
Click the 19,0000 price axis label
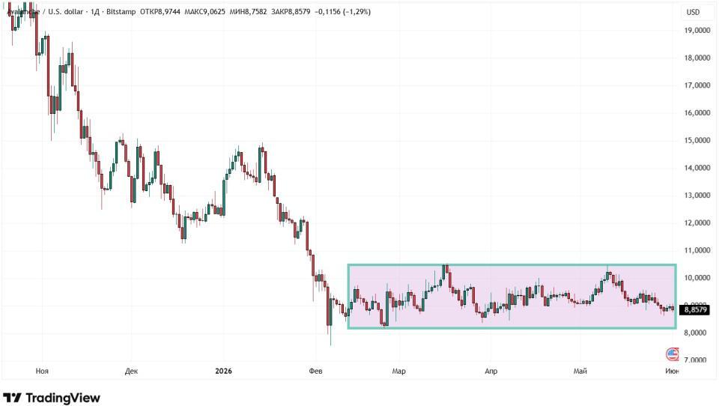(697, 30)
